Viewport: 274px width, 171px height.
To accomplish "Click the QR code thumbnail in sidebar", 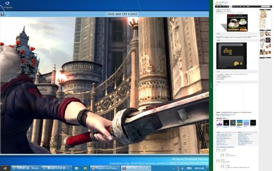I will 268,40.
